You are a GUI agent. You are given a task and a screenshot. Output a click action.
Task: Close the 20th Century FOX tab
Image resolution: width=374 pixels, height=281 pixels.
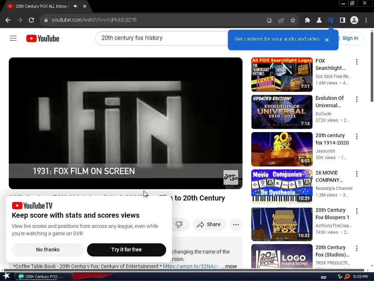coord(85,6)
